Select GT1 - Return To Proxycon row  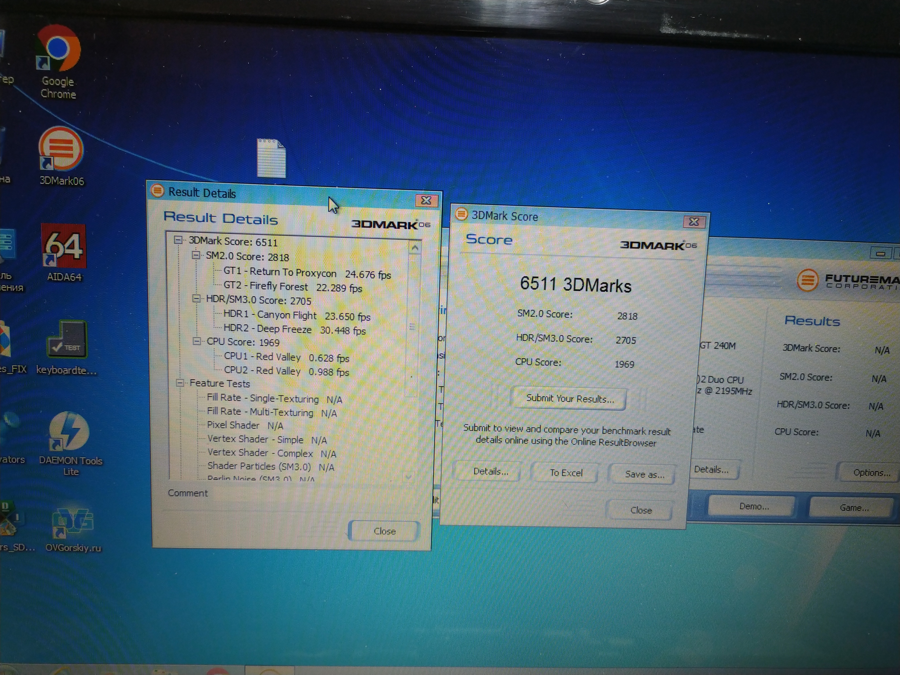pyautogui.click(x=307, y=273)
